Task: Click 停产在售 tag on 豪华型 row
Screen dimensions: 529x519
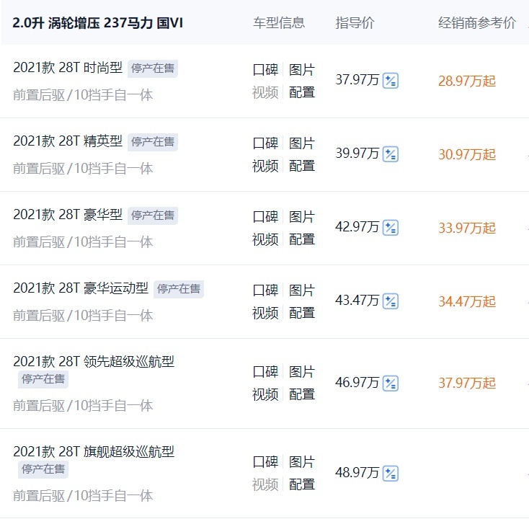Action: [153, 216]
